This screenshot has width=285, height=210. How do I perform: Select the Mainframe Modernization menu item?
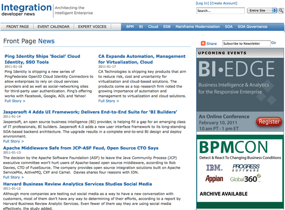198,27
